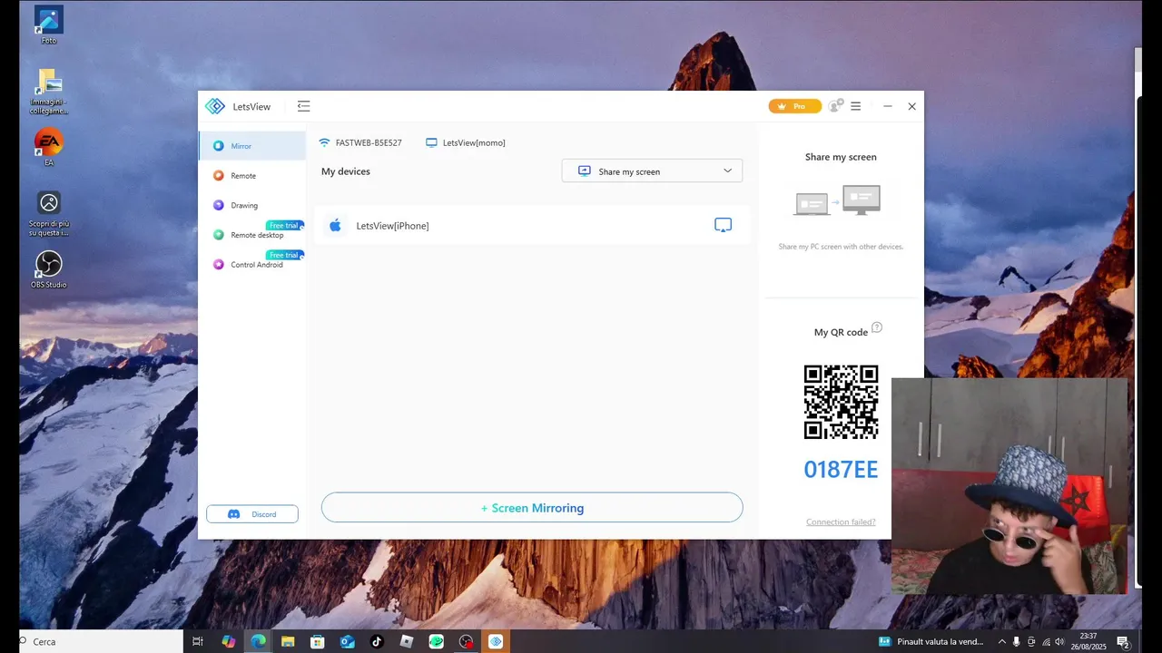Open TikTok on the taskbar
This screenshot has height=653, width=1162.
coord(377,641)
